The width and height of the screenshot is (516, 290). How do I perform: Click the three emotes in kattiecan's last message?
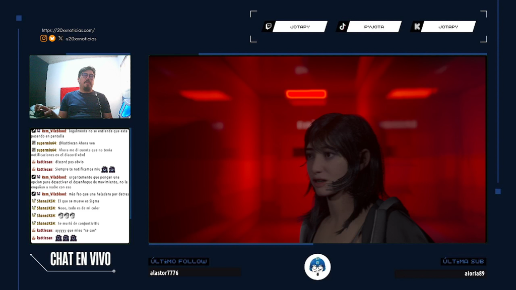pyautogui.click(x=66, y=238)
